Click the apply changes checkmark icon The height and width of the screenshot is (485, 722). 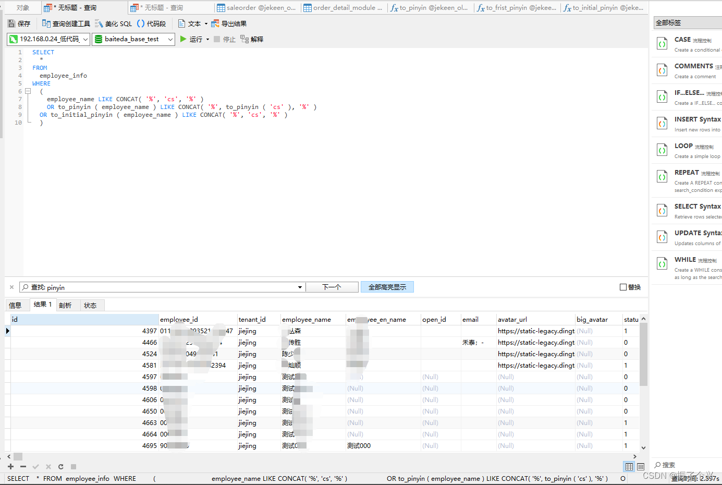pyautogui.click(x=35, y=467)
